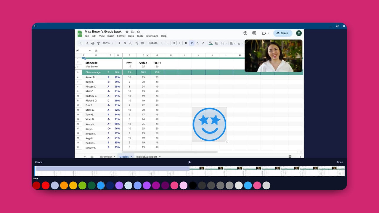Select the black color swatch

click(x=193, y=185)
